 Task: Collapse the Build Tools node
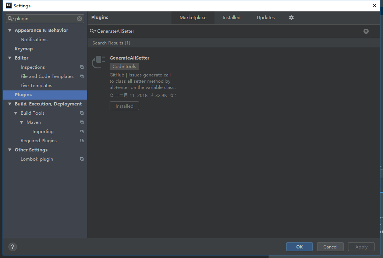pyautogui.click(x=15, y=113)
